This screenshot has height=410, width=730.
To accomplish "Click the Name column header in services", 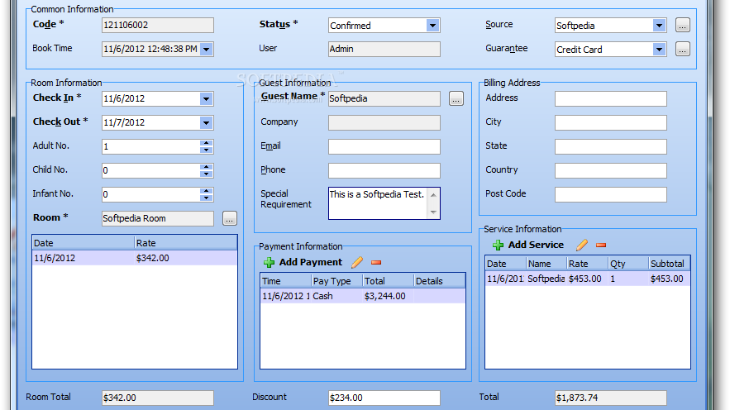I will click(x=546, y=264).
